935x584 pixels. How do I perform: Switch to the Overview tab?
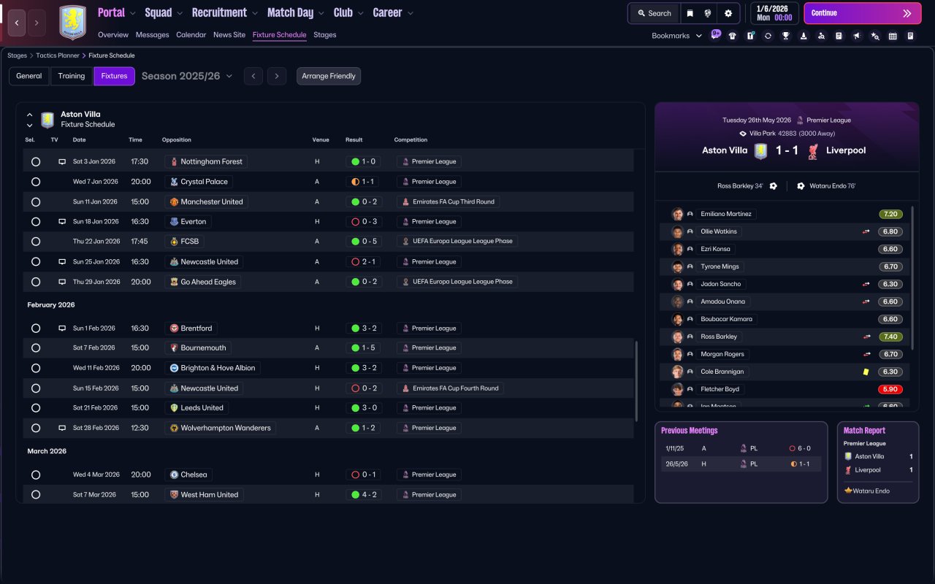coord(113,35)
